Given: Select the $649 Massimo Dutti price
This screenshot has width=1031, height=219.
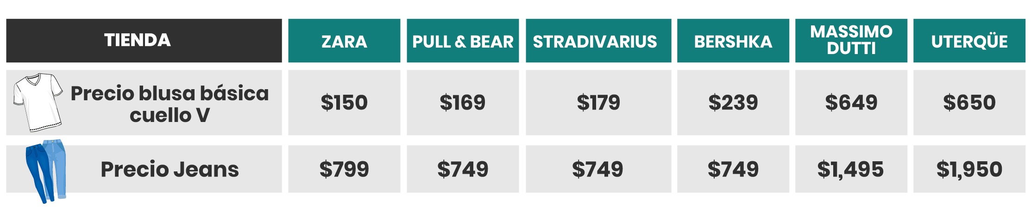Looking at the screenshot, I should [x=851, y=103].
